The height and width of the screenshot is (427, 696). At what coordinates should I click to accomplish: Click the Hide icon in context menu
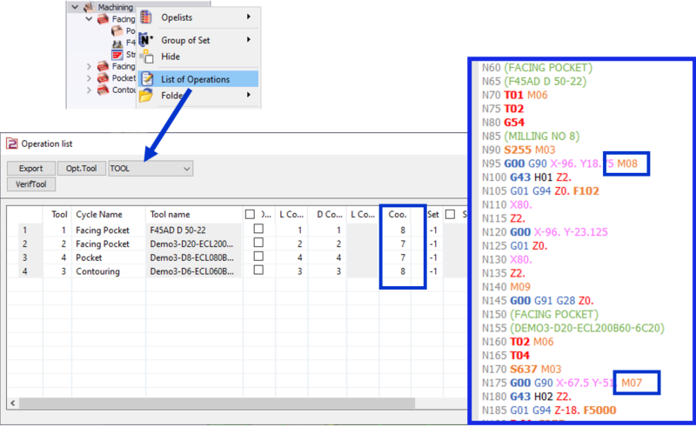tap(146, 57)
